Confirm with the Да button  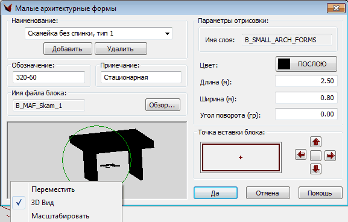tap(215, 192)
